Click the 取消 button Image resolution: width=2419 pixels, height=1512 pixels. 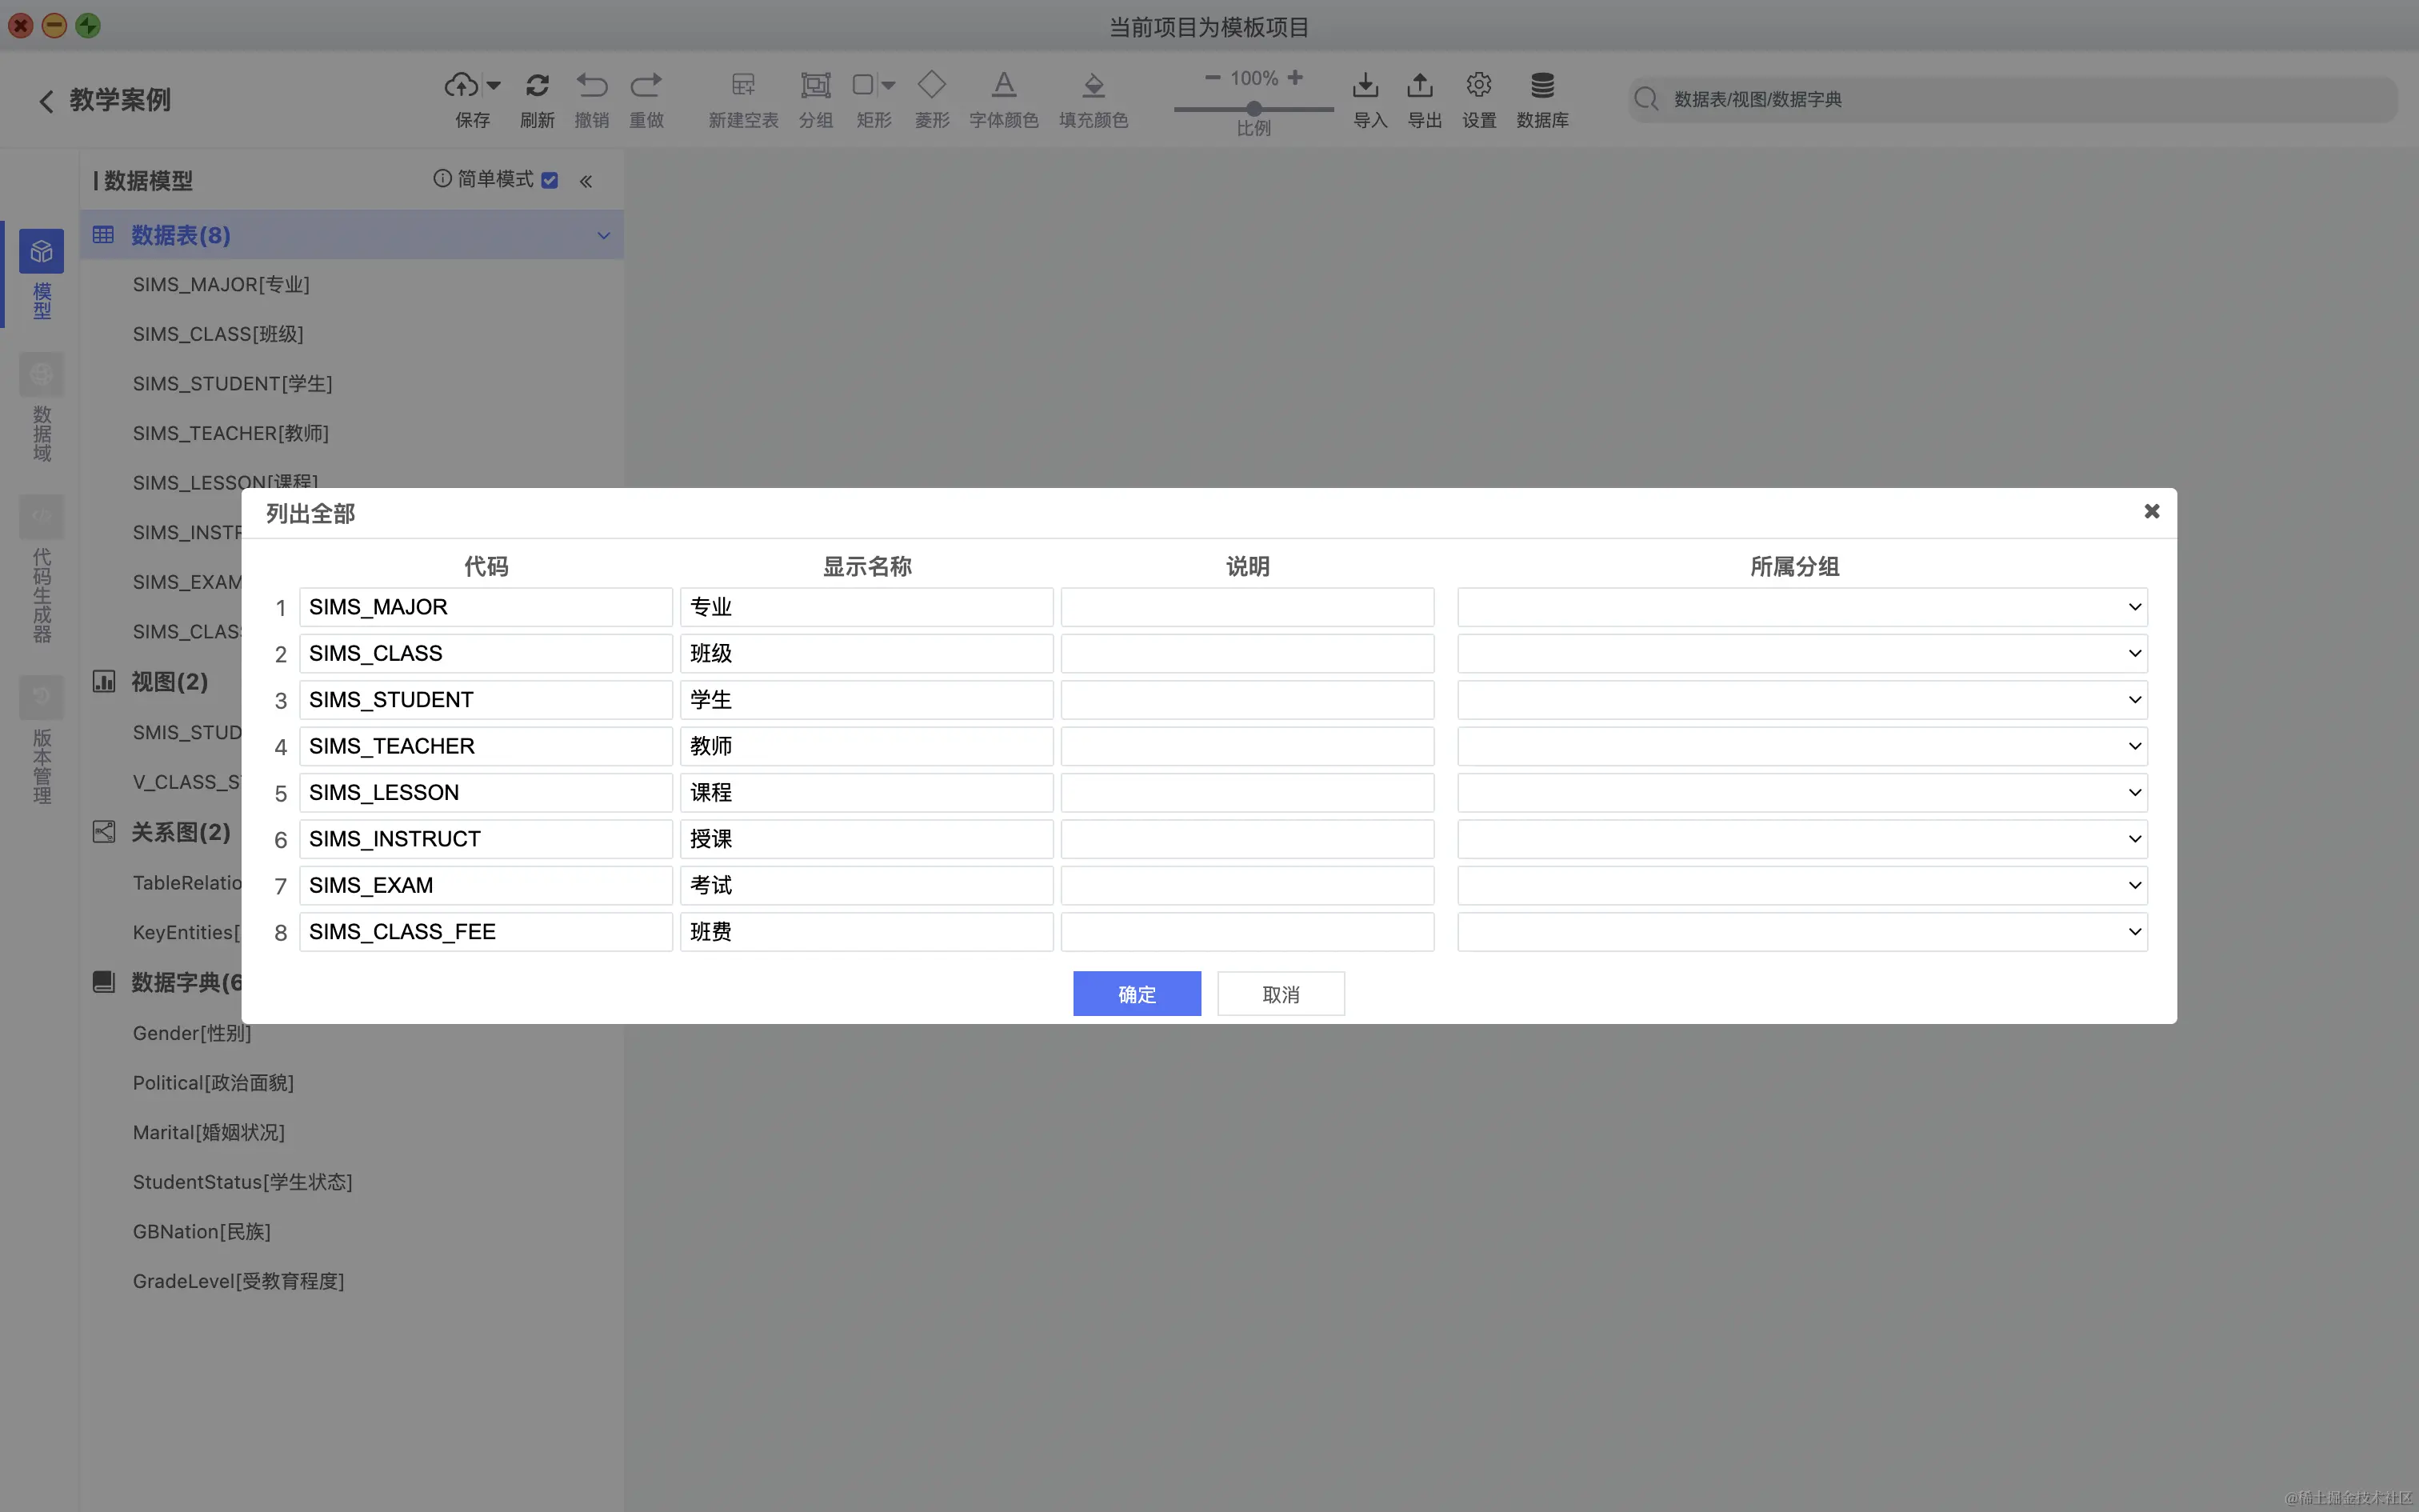coord(1281,994)
